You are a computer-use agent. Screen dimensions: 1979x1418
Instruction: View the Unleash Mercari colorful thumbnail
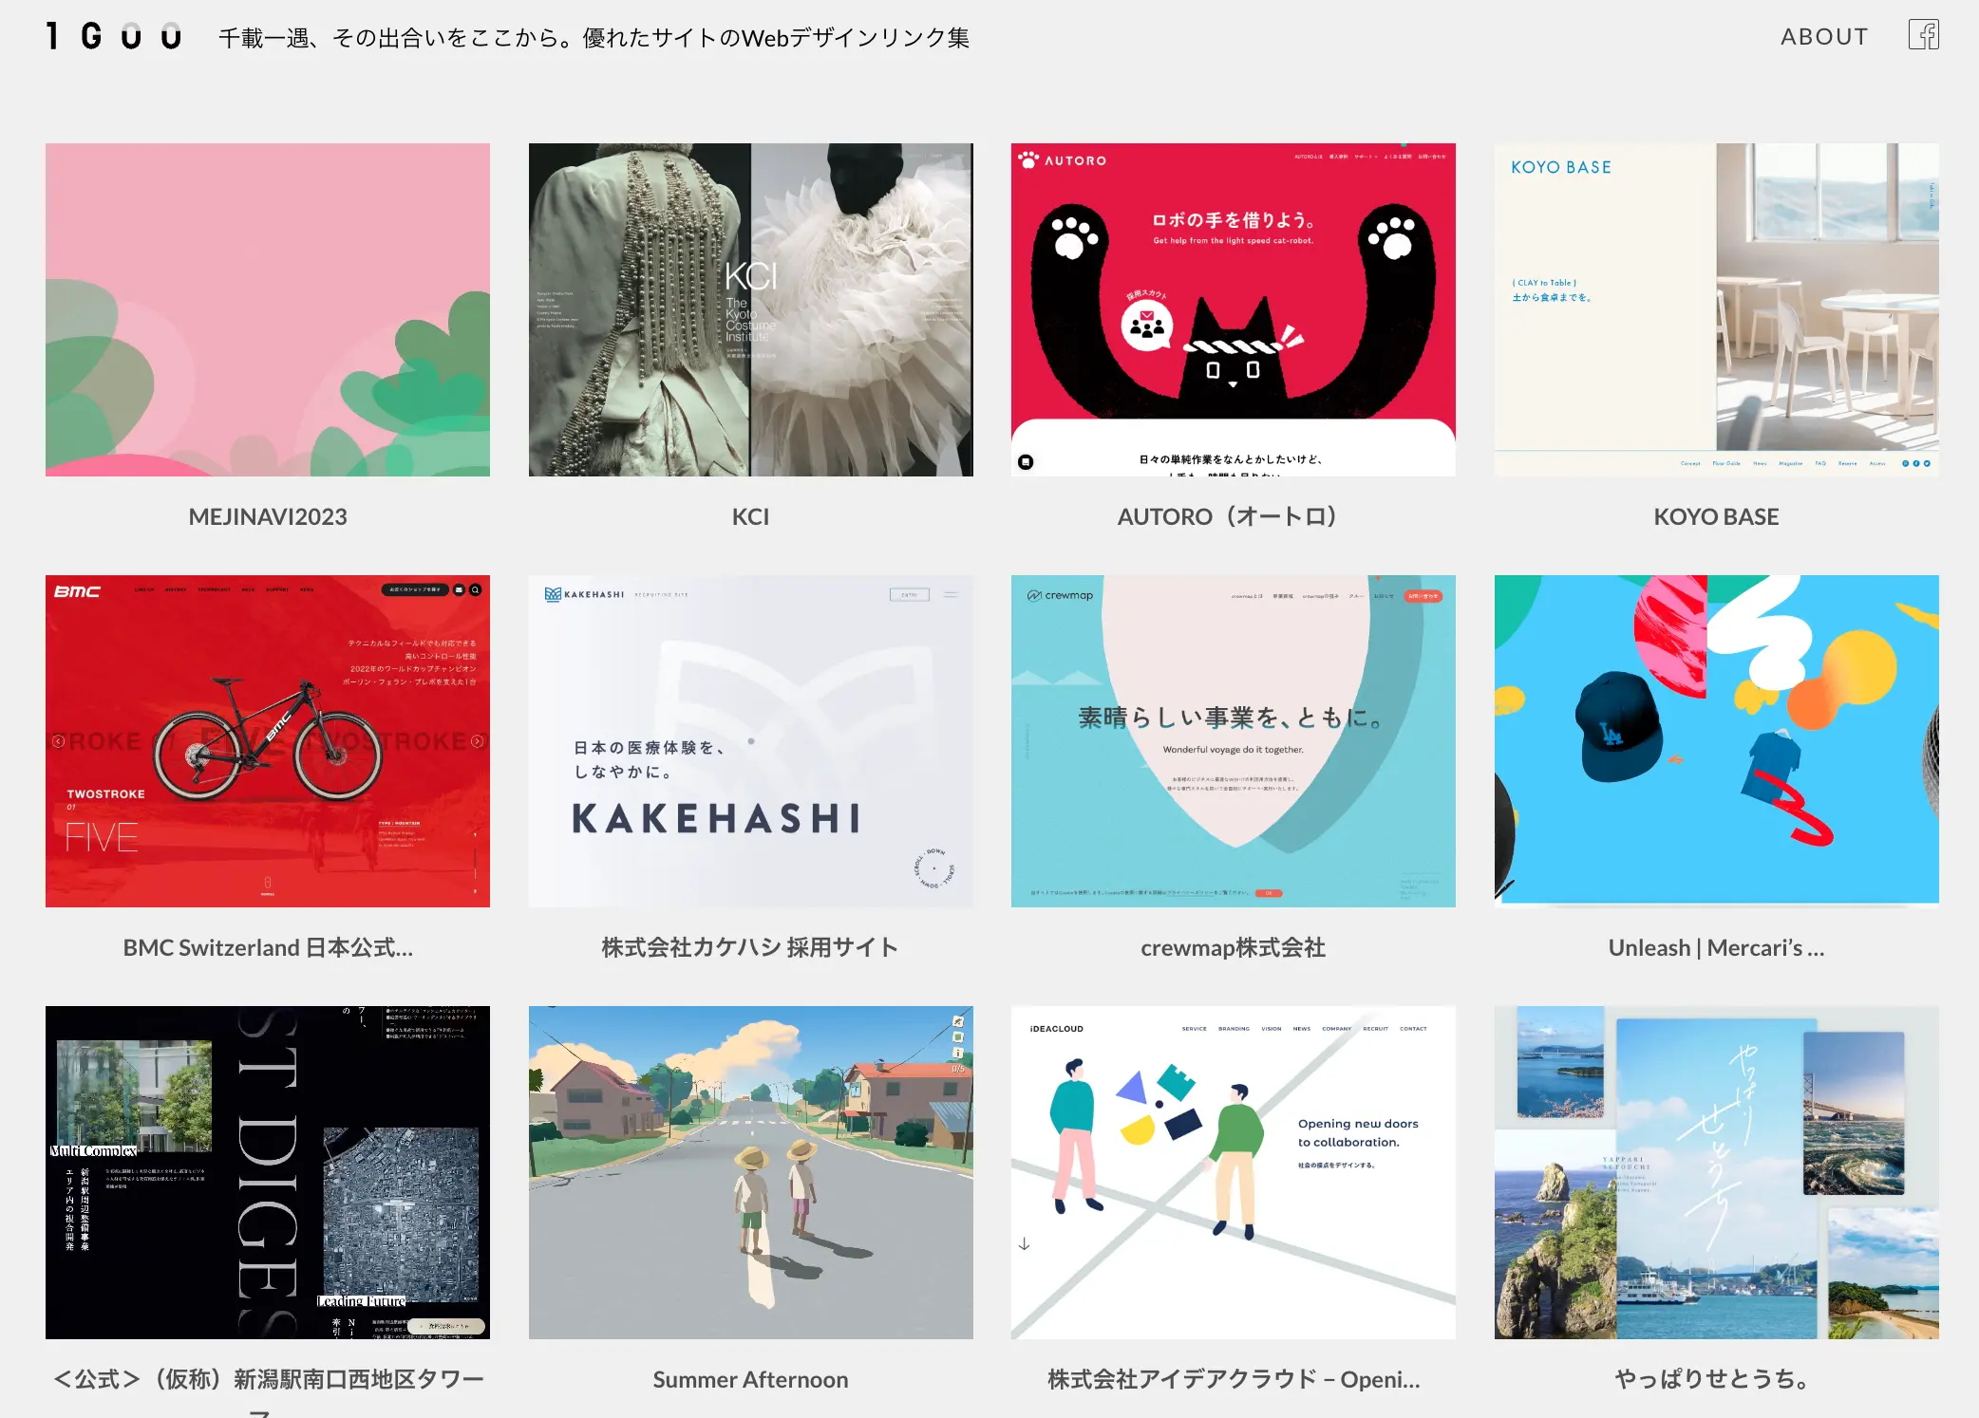[1716, 741]
